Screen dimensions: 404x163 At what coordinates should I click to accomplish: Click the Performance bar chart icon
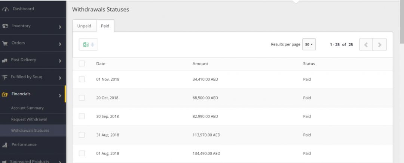(x=5, y=145)
